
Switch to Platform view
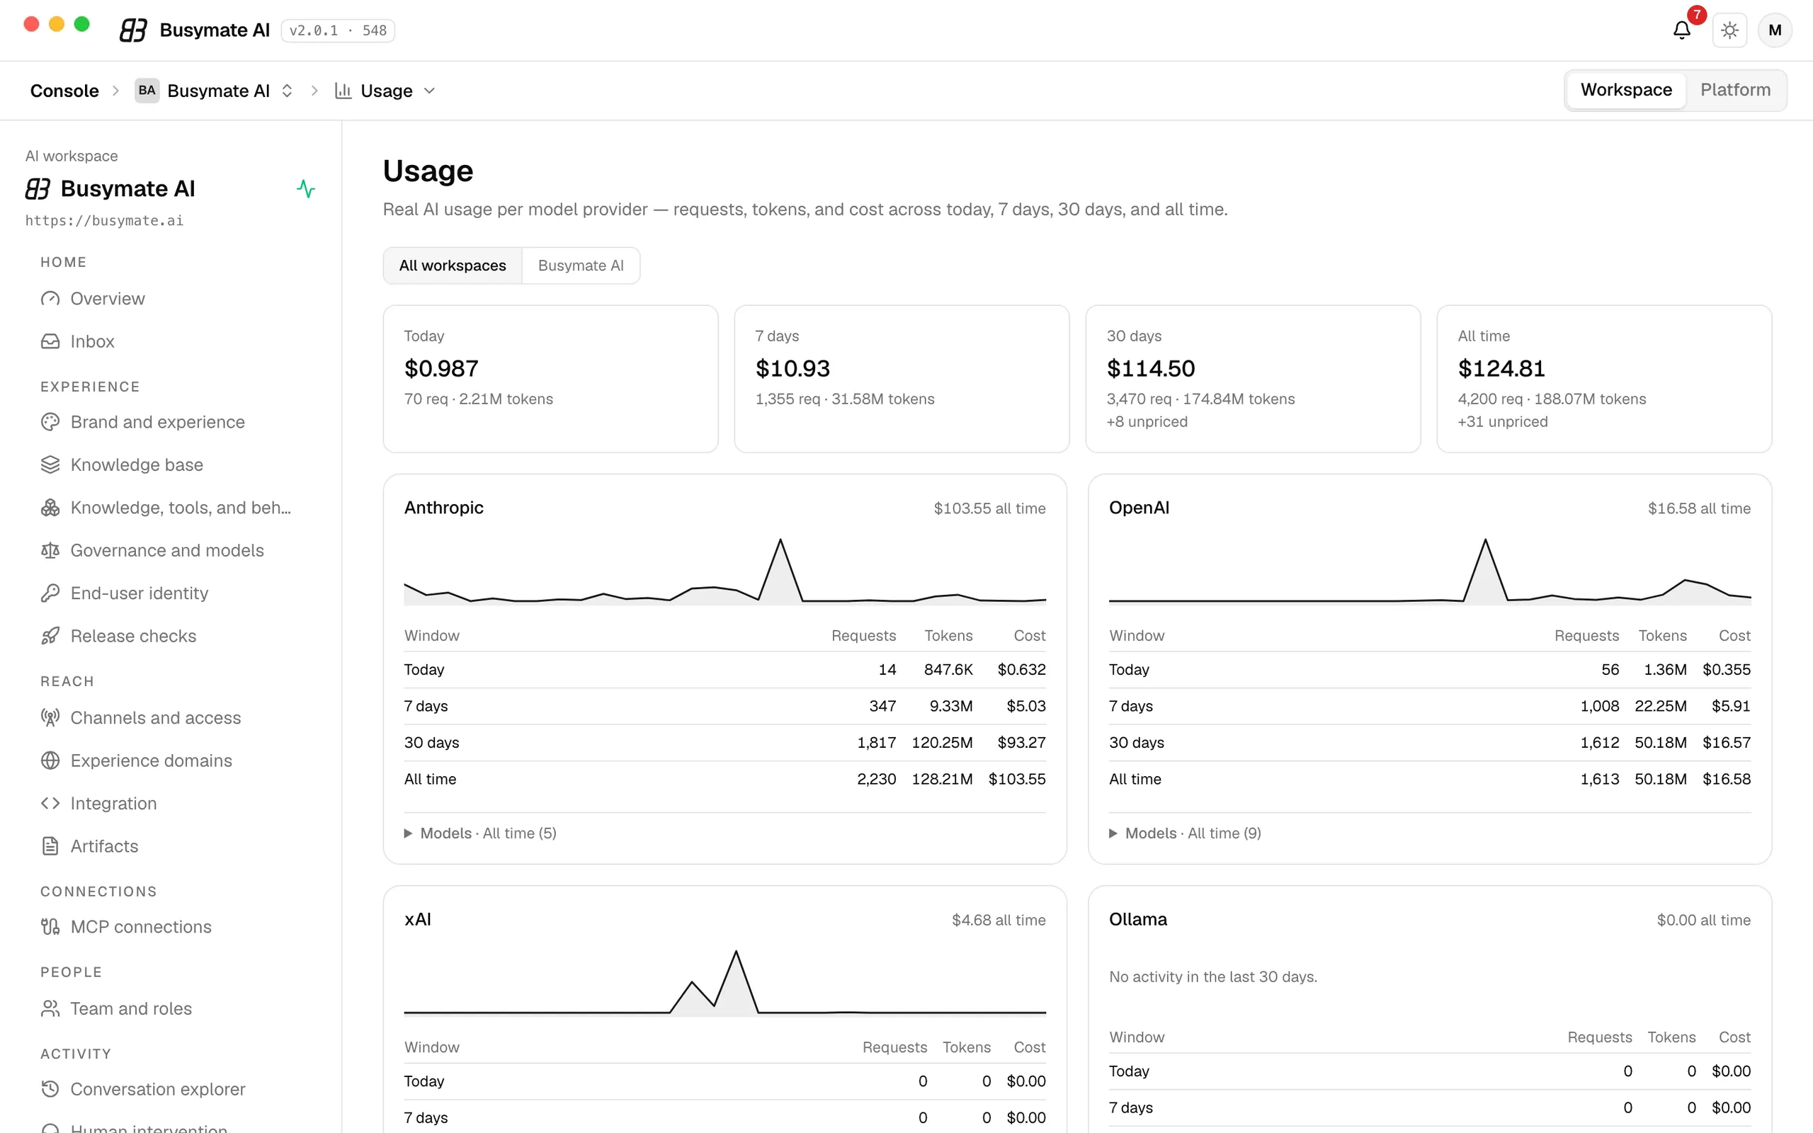coord(1734,90)
